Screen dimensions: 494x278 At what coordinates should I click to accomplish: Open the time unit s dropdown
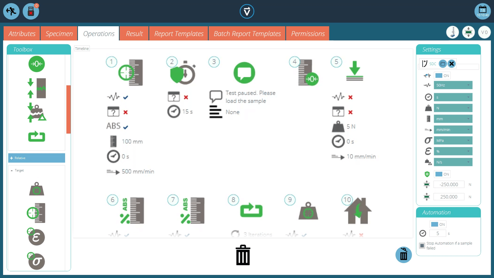point(453,97)
